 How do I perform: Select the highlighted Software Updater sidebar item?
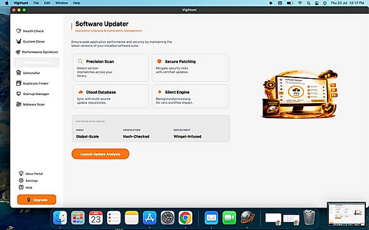[37, 62]
